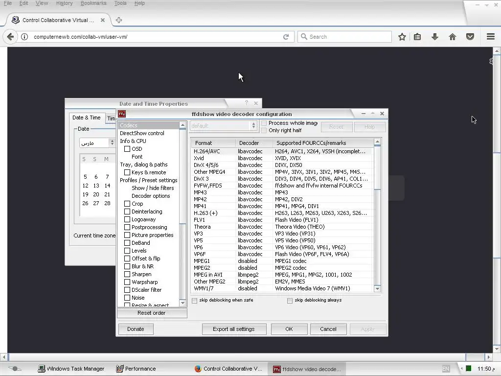Click the Reset order button
Viewport: 501px width, 376px height.
pyautogui.click(x=152, y=313)
